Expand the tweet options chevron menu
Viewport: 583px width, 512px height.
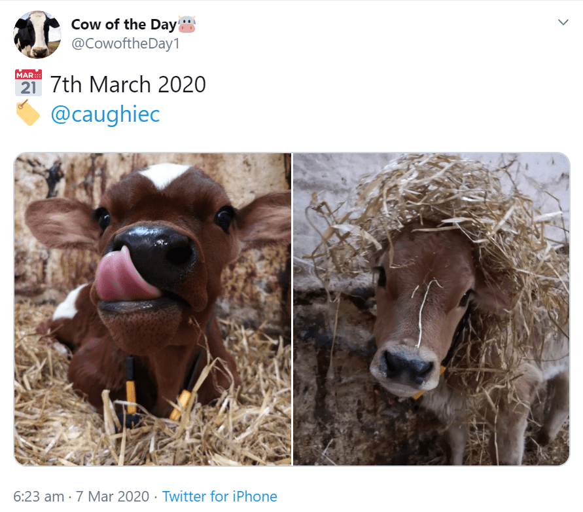point(562,22)
